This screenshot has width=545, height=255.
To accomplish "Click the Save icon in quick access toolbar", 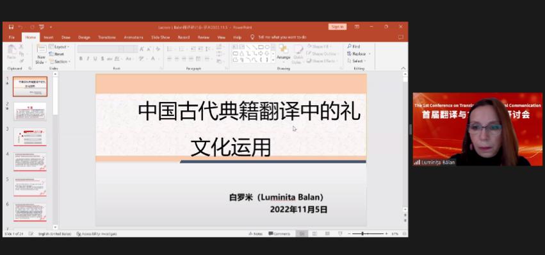I will (11, 27).
